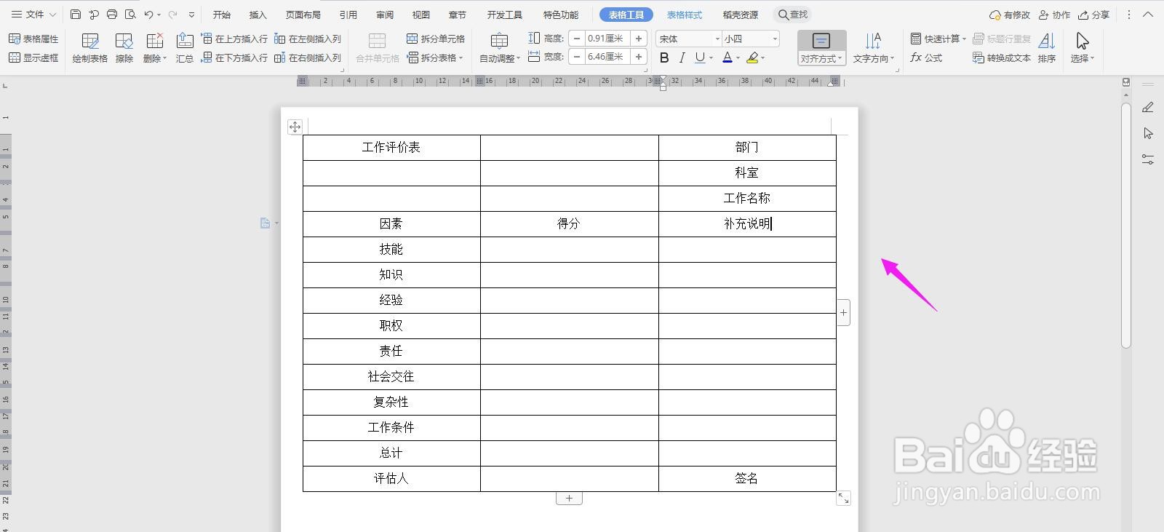This screenshot has height=532, width=1164.
Task: Click the Print icon
Action: tap(112, 15)
